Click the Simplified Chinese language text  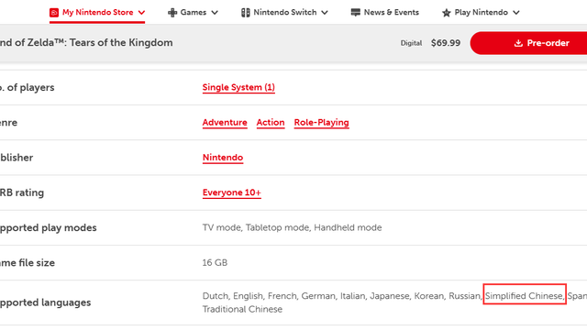point(524,296)
